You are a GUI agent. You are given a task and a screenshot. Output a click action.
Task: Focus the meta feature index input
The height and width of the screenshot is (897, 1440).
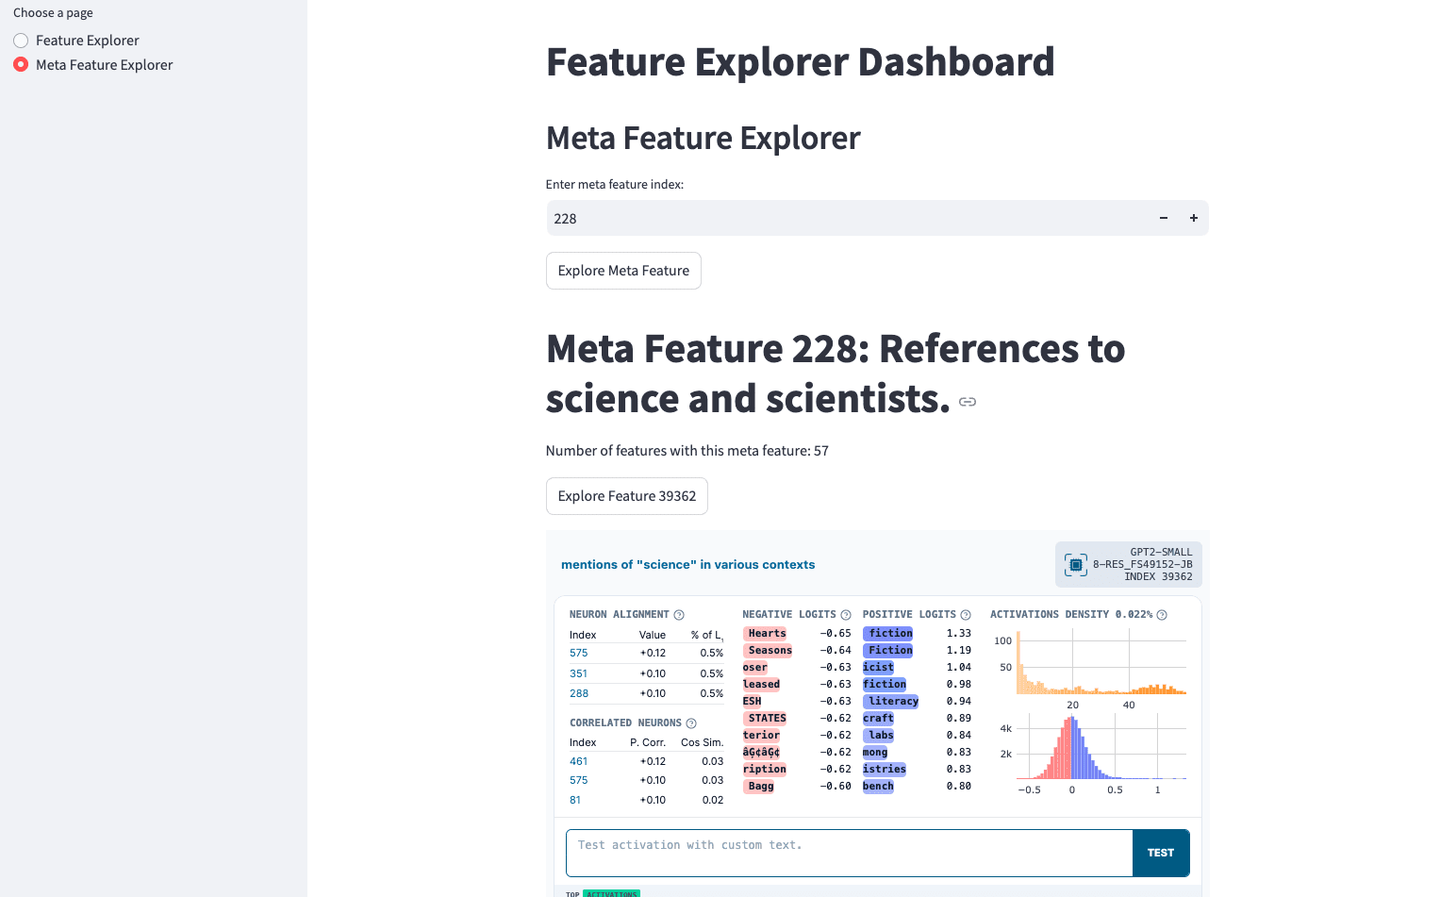[x=848, y=218]
